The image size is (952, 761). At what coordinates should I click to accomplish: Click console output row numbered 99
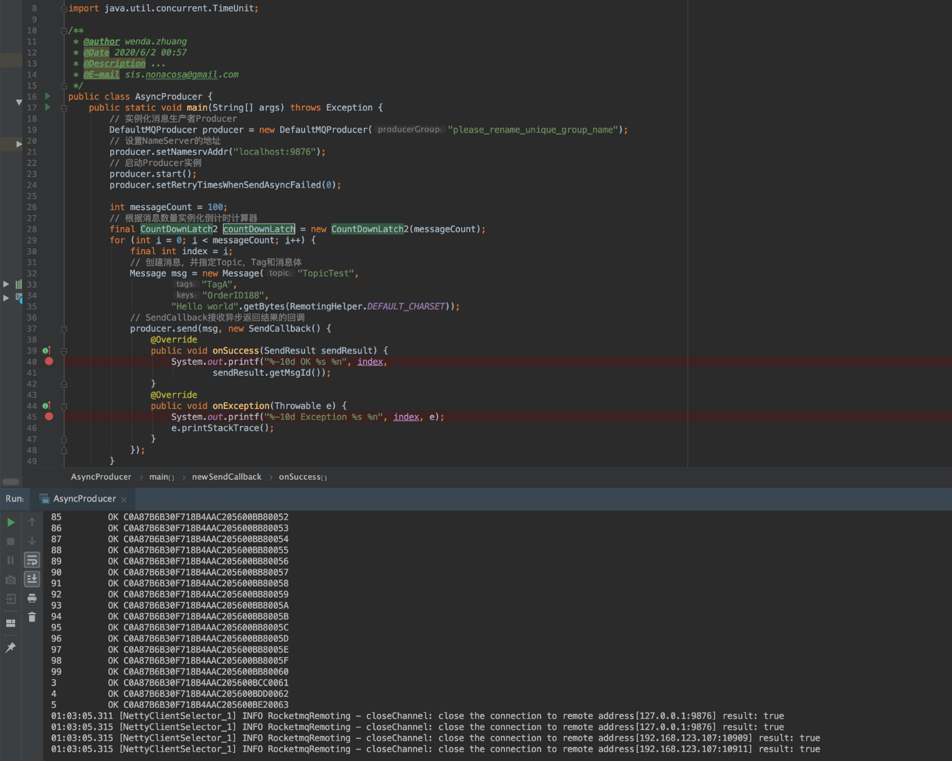(x=170, y=671)
